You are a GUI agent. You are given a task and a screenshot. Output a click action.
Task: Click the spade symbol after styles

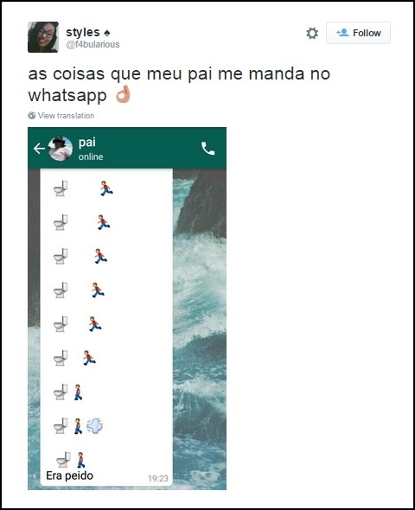pyautogui.click(x=106, y=33)
